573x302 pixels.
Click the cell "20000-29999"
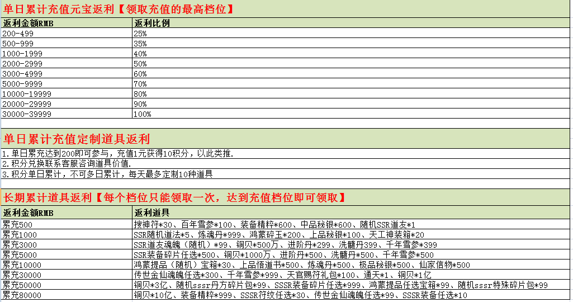pyautogui.click(x=67, y=104)
